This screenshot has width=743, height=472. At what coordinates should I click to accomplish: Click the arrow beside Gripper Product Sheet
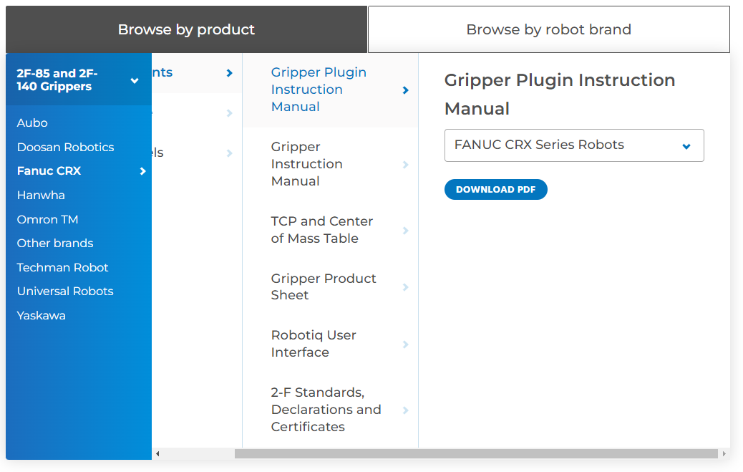point(406,286)
